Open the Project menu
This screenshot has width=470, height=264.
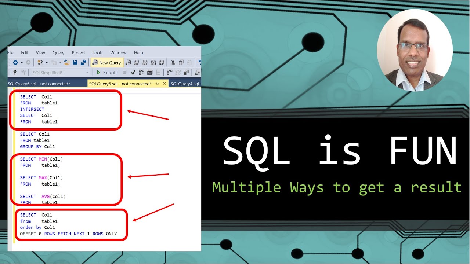(x=79, y=53)
